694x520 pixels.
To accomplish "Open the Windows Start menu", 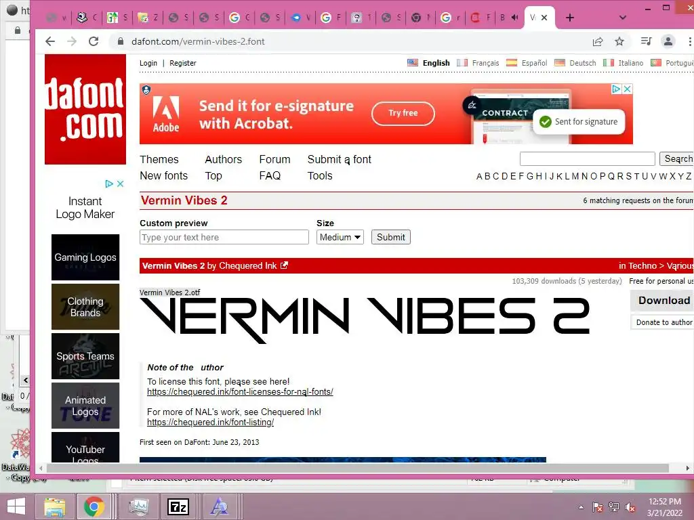I will click(x=16, y=506).
